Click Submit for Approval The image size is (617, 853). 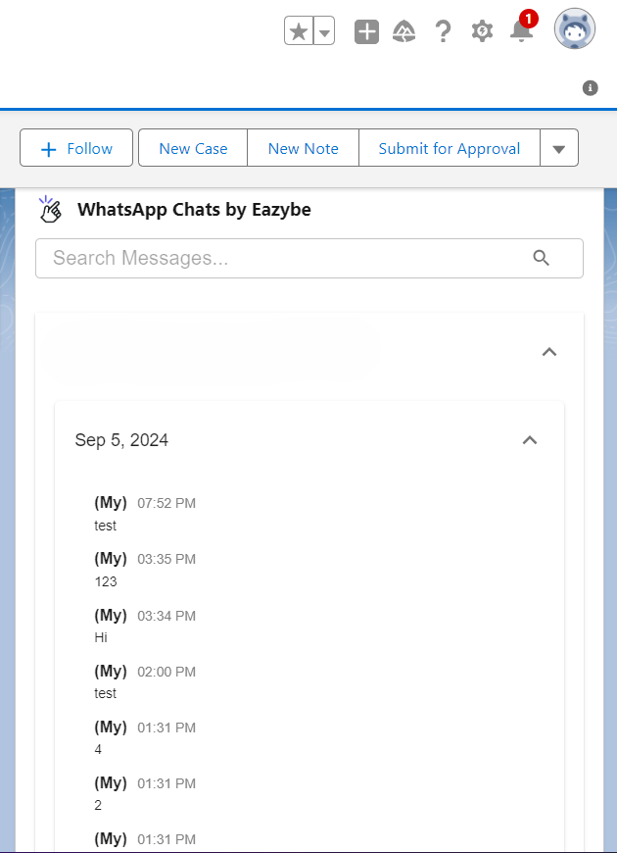pos(449,147)
